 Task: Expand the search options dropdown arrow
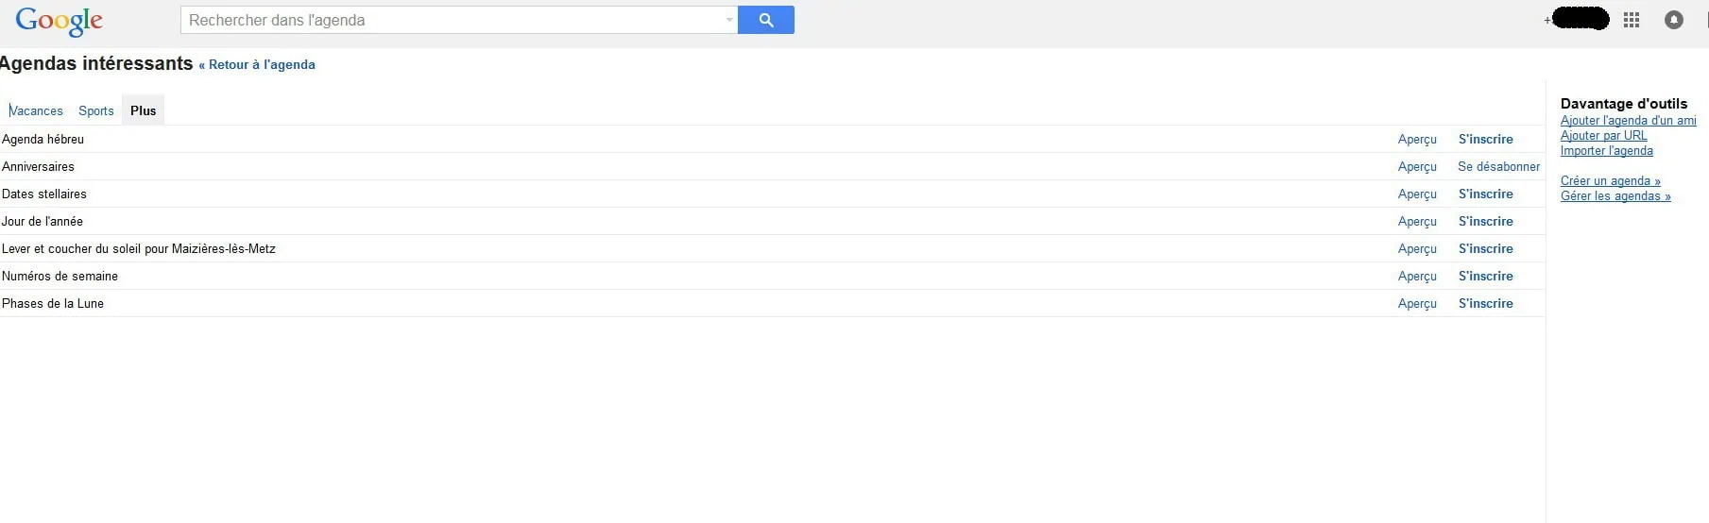click(x=729, y=20)
